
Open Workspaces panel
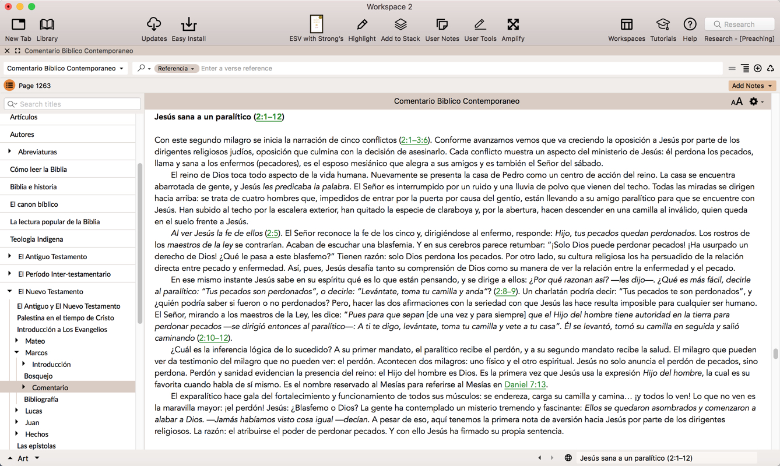coord(627,29)
